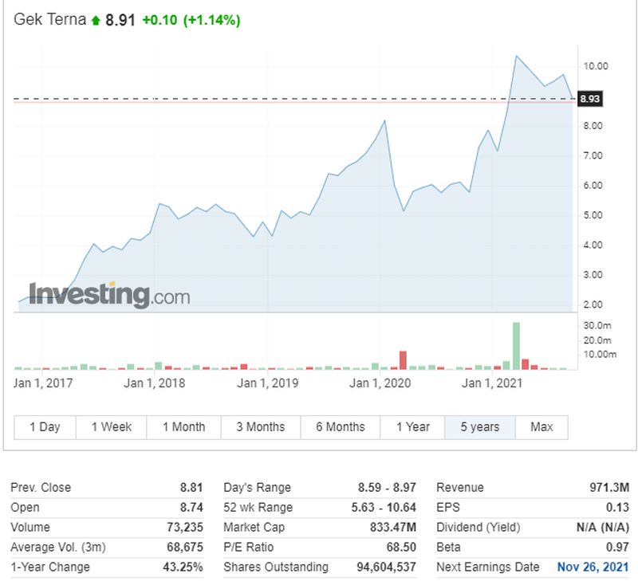The image size is (638, 581).
Task: Click the tallest green volume bar
Action: click(x=516, y=345)
